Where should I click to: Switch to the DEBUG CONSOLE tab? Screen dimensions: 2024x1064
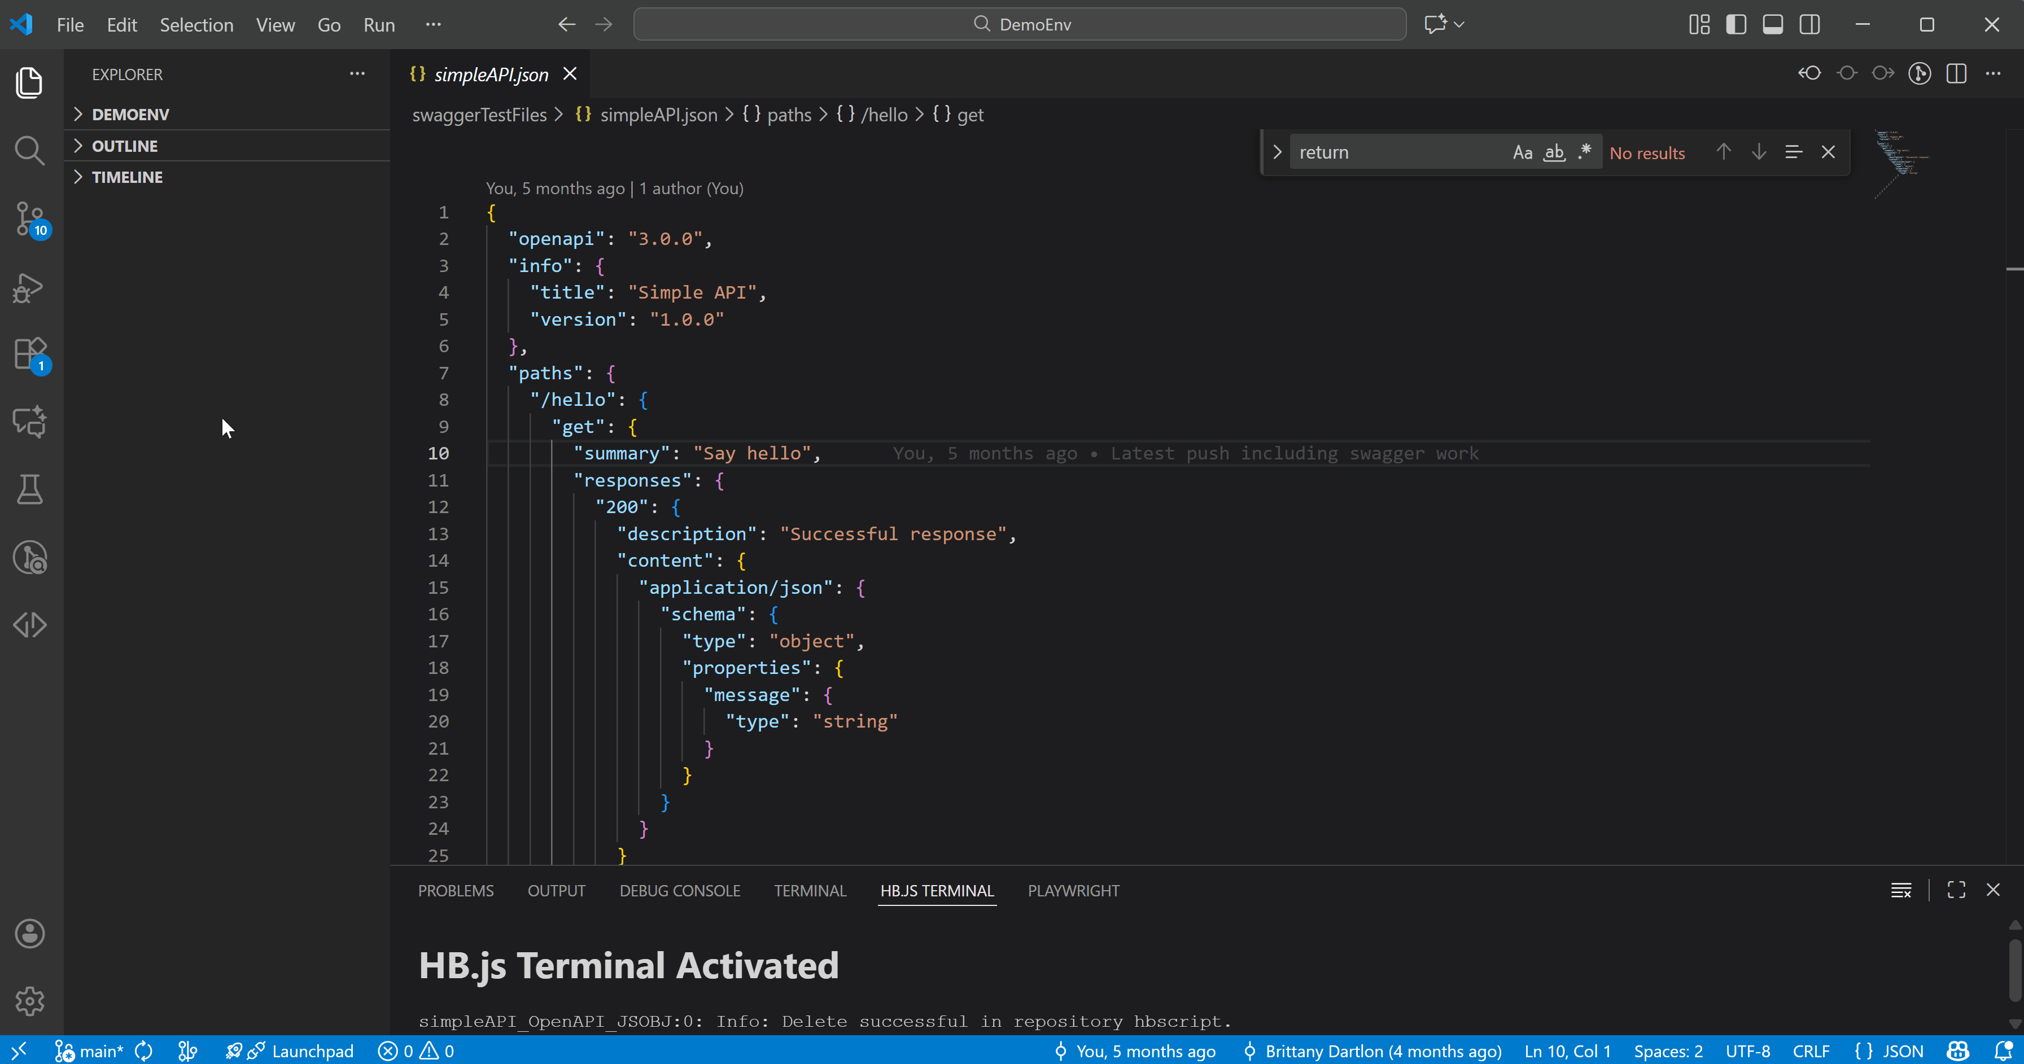point(679,890)
